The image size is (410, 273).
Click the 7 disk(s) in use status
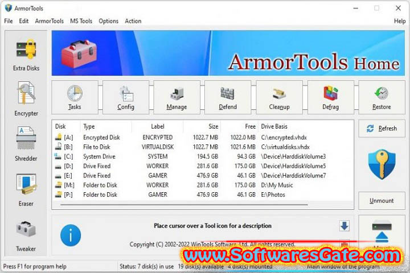point(147,267)
